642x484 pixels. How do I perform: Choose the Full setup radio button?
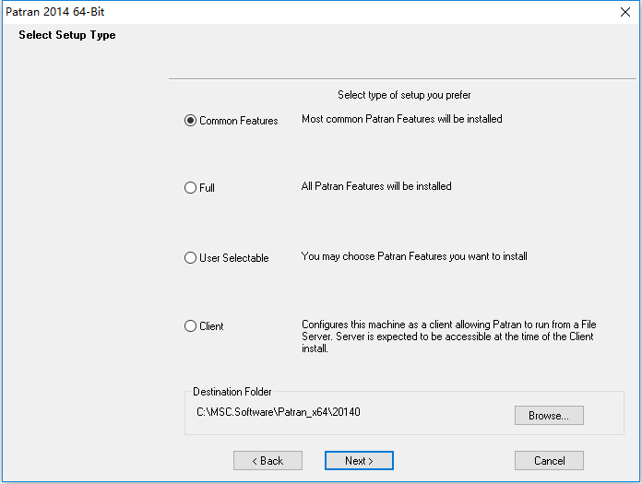pos(190,188)
